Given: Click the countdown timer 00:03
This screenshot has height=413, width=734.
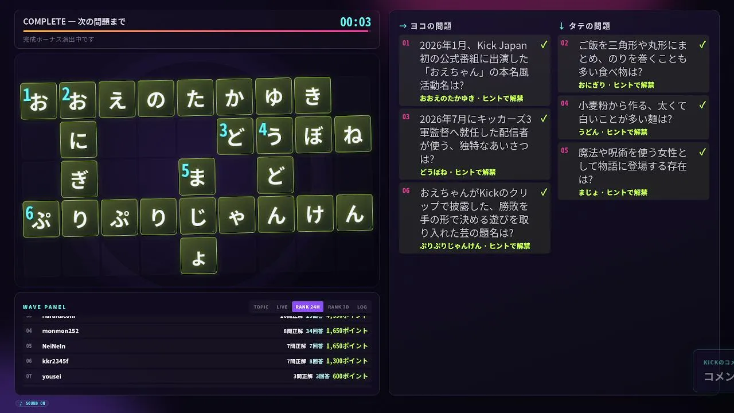Looking at the screenshot, I should point(356,22).
